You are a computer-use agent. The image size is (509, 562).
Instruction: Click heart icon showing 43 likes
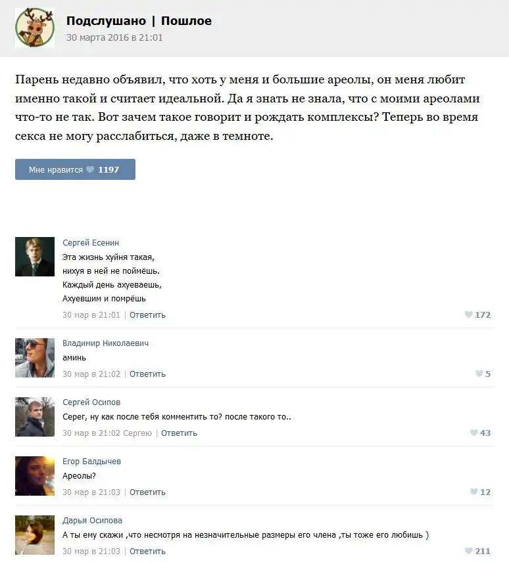[x=474, y=433]
